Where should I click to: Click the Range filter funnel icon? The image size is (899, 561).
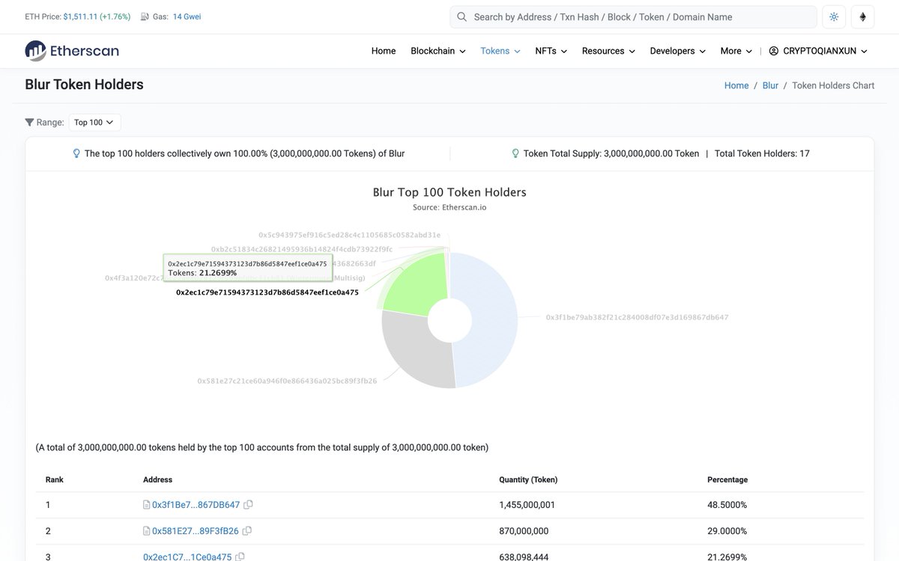[x=29, y=122]
